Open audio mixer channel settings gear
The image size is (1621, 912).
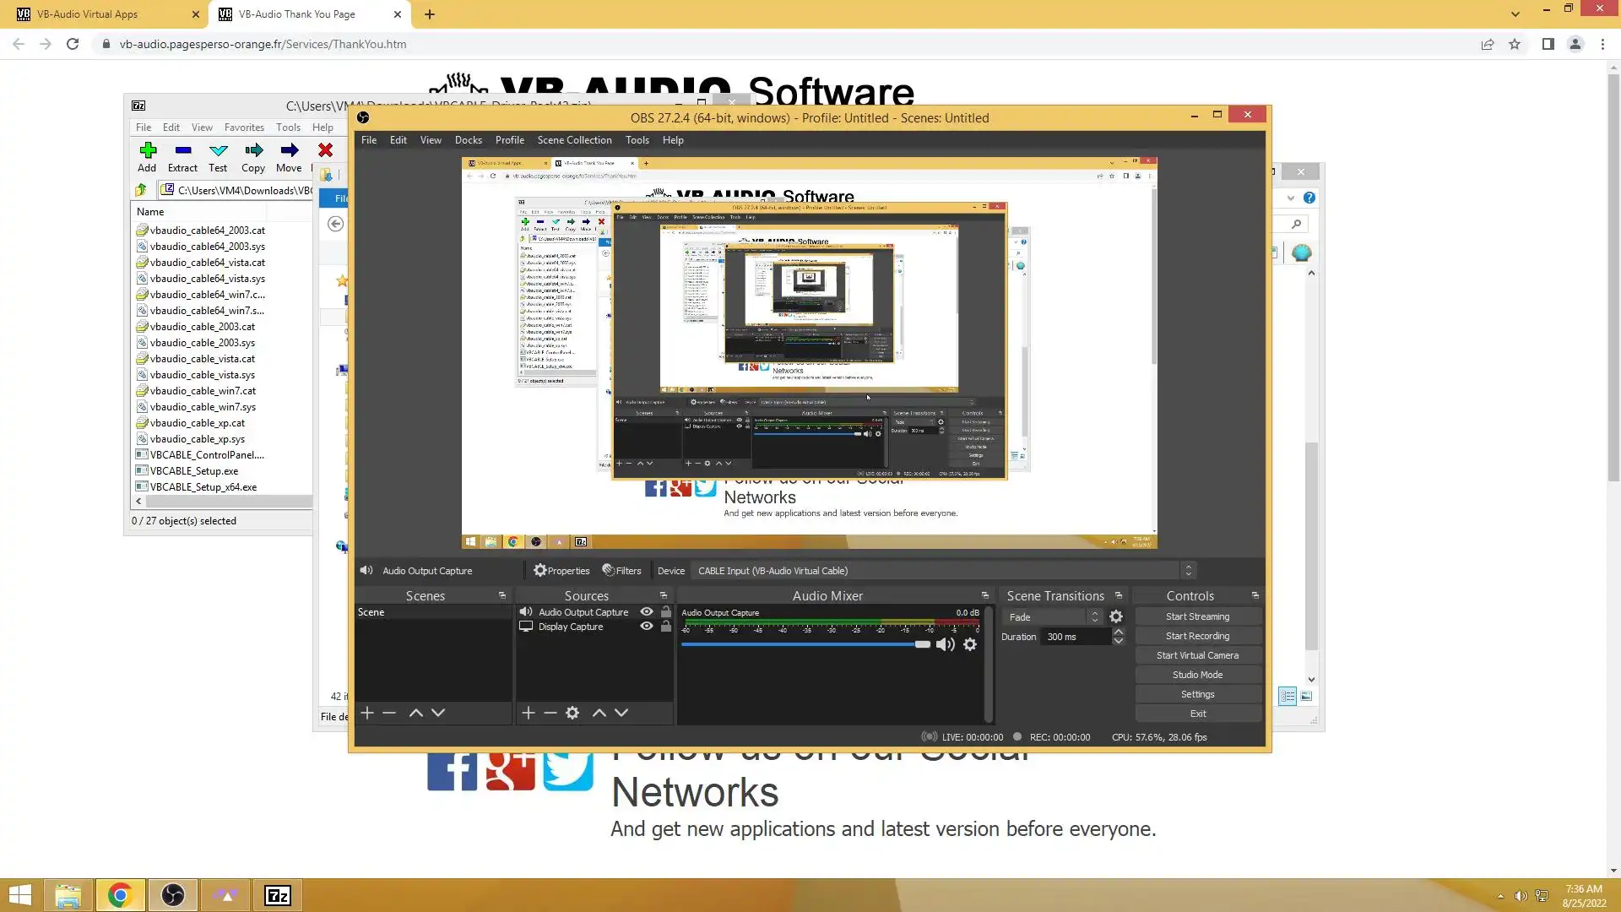coord(970,645)
